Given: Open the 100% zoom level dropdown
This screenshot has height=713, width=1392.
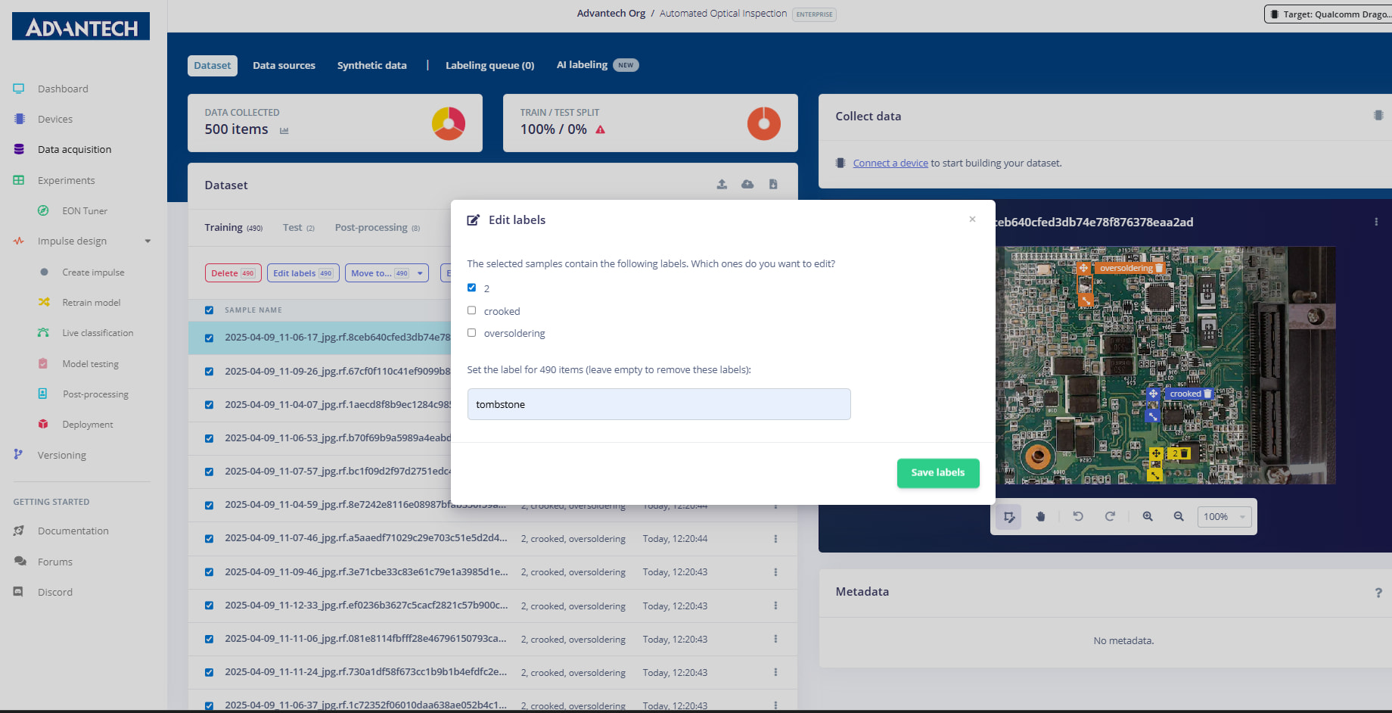Looking at the screenshot, I should 1224,517.
